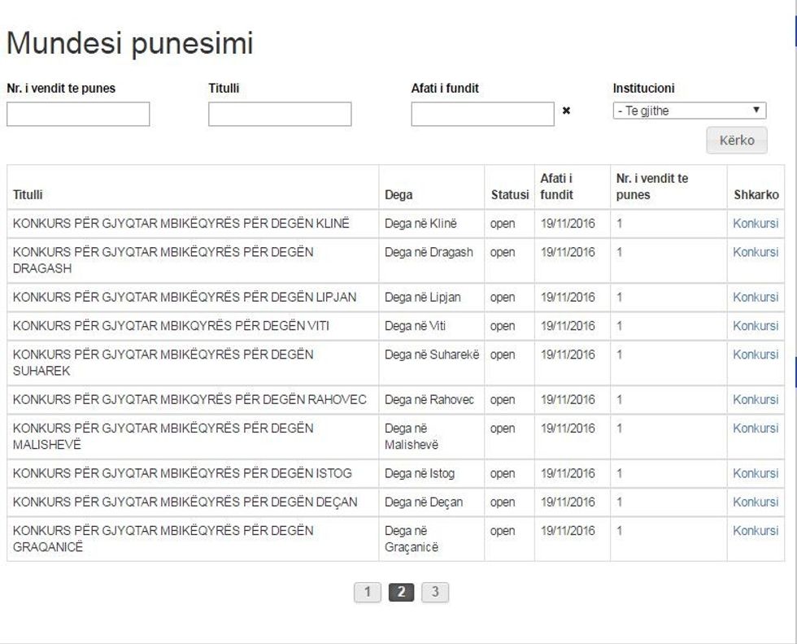Open Konkursi link for Dega në Graçanicë
Image resolution: width=797 pixels, height=644 pixels.
(755, 530)
